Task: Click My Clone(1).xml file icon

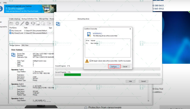Action: [10, 33]
